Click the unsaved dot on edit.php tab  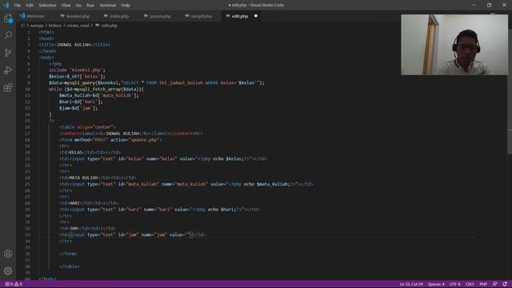coord(256,16)
